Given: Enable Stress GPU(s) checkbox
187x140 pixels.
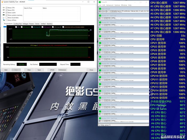Looking at the screenshot, I should (x=7, y=20).
